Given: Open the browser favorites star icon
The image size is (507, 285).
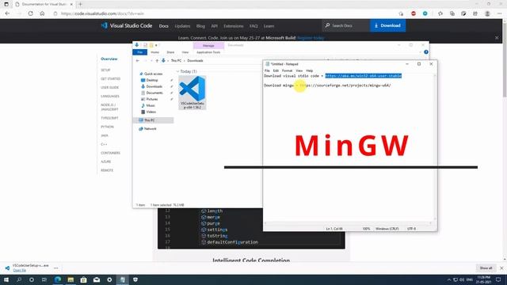Looking at the screenshot, I should tap(440, 13).
